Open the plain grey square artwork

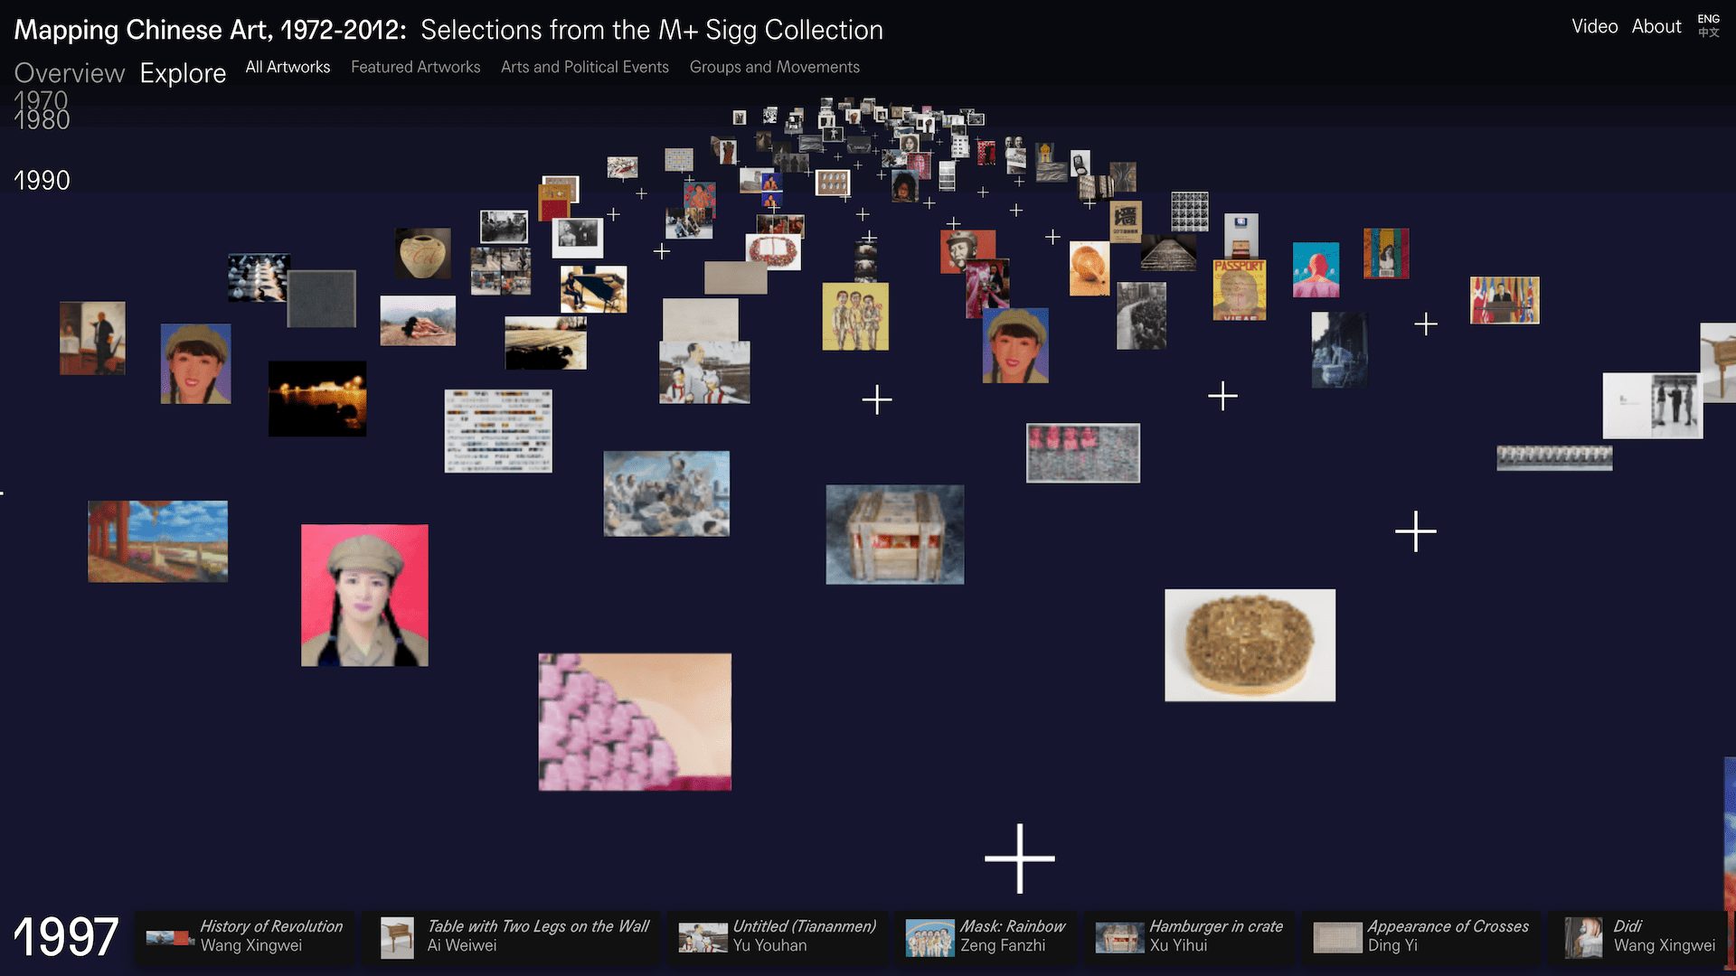321,298
